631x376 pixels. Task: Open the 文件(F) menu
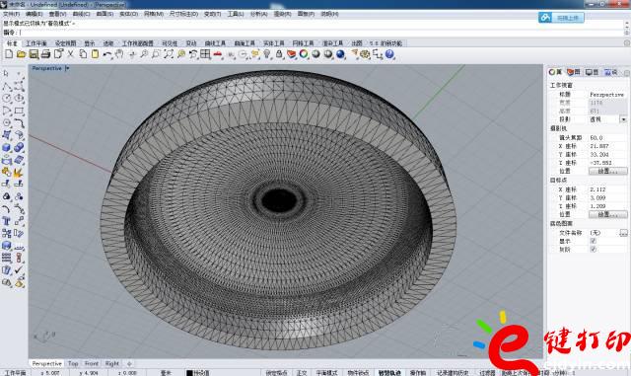(x=11, y=14)
